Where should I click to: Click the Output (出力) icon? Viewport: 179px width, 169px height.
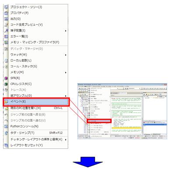[6, 19]
